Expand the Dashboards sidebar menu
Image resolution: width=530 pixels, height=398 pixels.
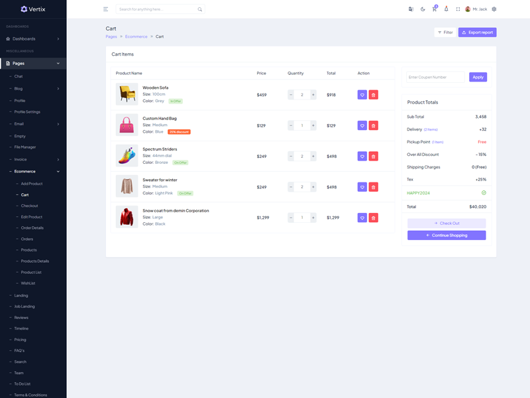pyautogui.click(x=33, y=39)
